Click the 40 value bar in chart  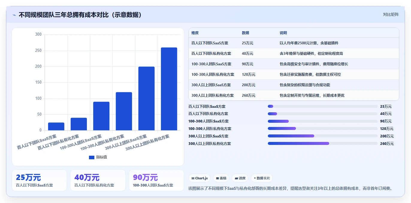point(79,124)
